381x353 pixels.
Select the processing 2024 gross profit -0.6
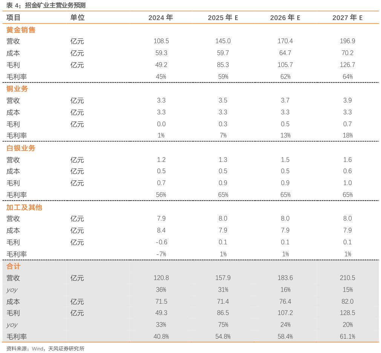tap(161, 242)
